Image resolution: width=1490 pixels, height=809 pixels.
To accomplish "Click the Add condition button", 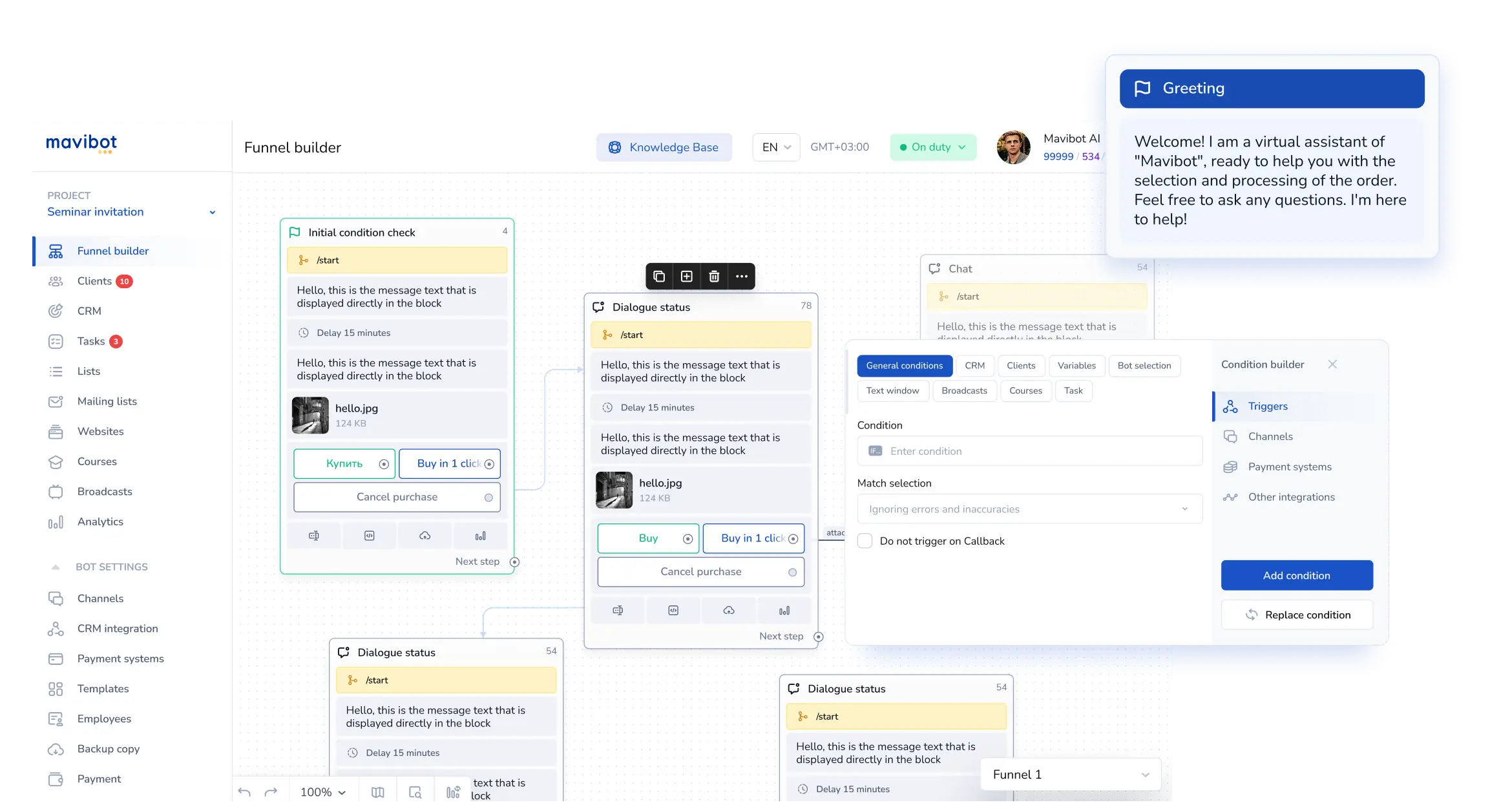I will pyautogui.click(x=1297, y=576).
